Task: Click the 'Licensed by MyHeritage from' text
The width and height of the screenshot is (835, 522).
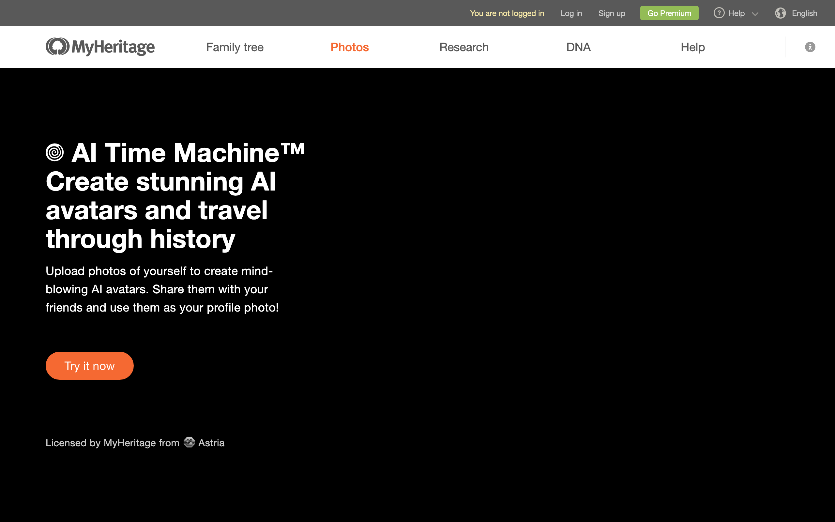Action: pos(113,443)
